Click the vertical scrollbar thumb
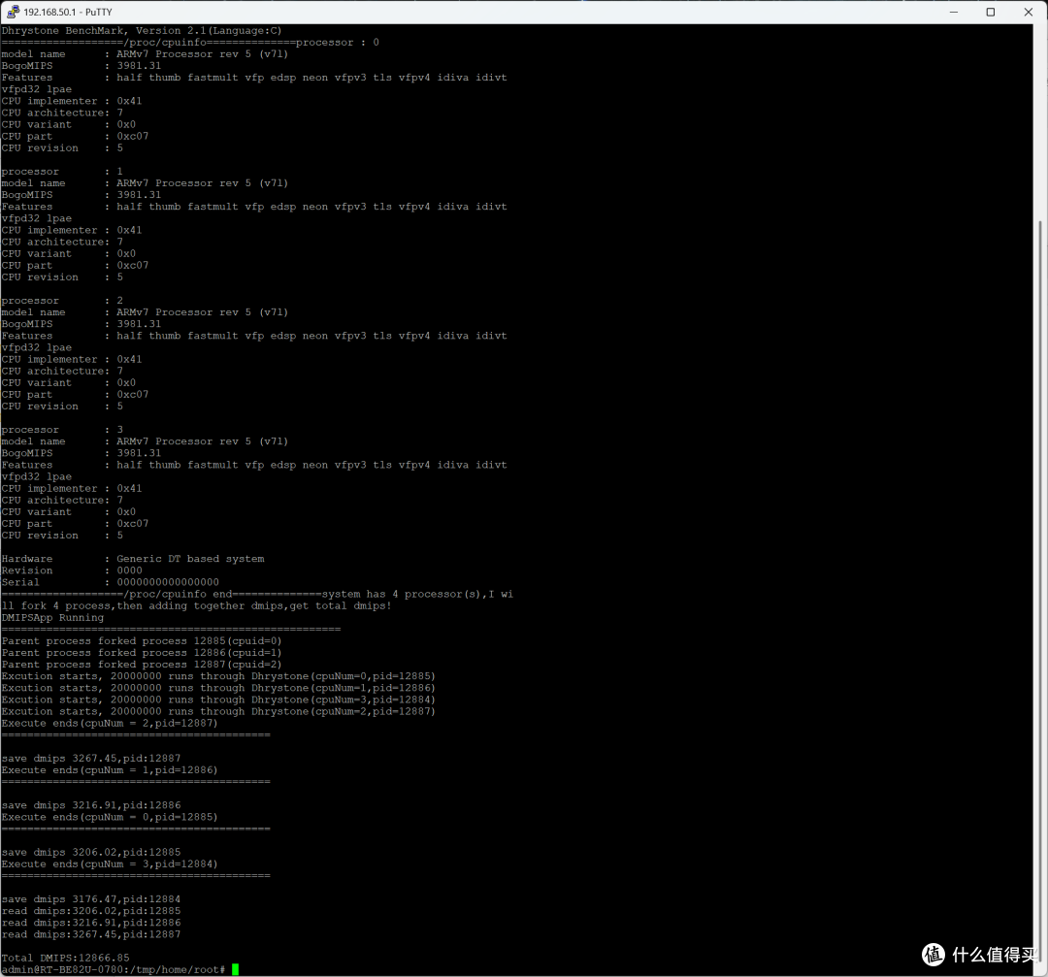This screenshot has width=1048, height=977. click(x=1040, y=592)
